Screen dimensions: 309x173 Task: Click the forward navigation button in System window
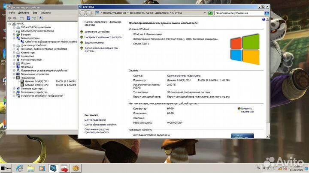click(x=89, y=13)
